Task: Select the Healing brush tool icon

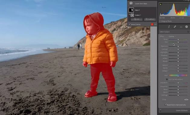Action: tap(175, 27)
